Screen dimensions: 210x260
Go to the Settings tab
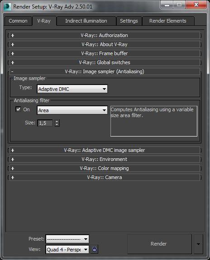(129, 21)
